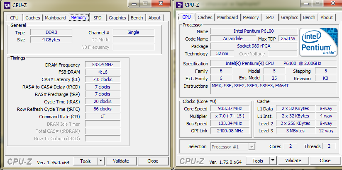Click the 133.34 MHz bus speed value
Screen dimensions: 342x170
[230, 123]
